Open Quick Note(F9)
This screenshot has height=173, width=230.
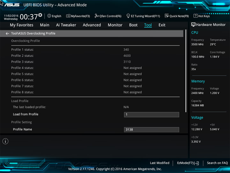(177, 16)
